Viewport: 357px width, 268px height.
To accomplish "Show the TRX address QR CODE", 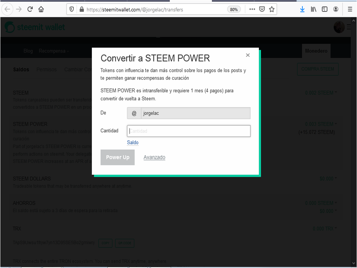I will tap(125, 243).
